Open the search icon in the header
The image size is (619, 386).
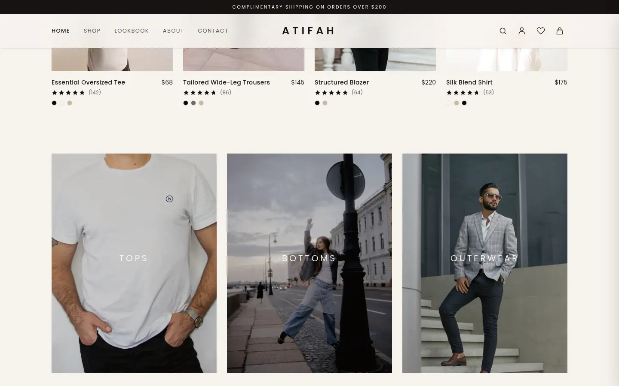click(x=503, y=31)
